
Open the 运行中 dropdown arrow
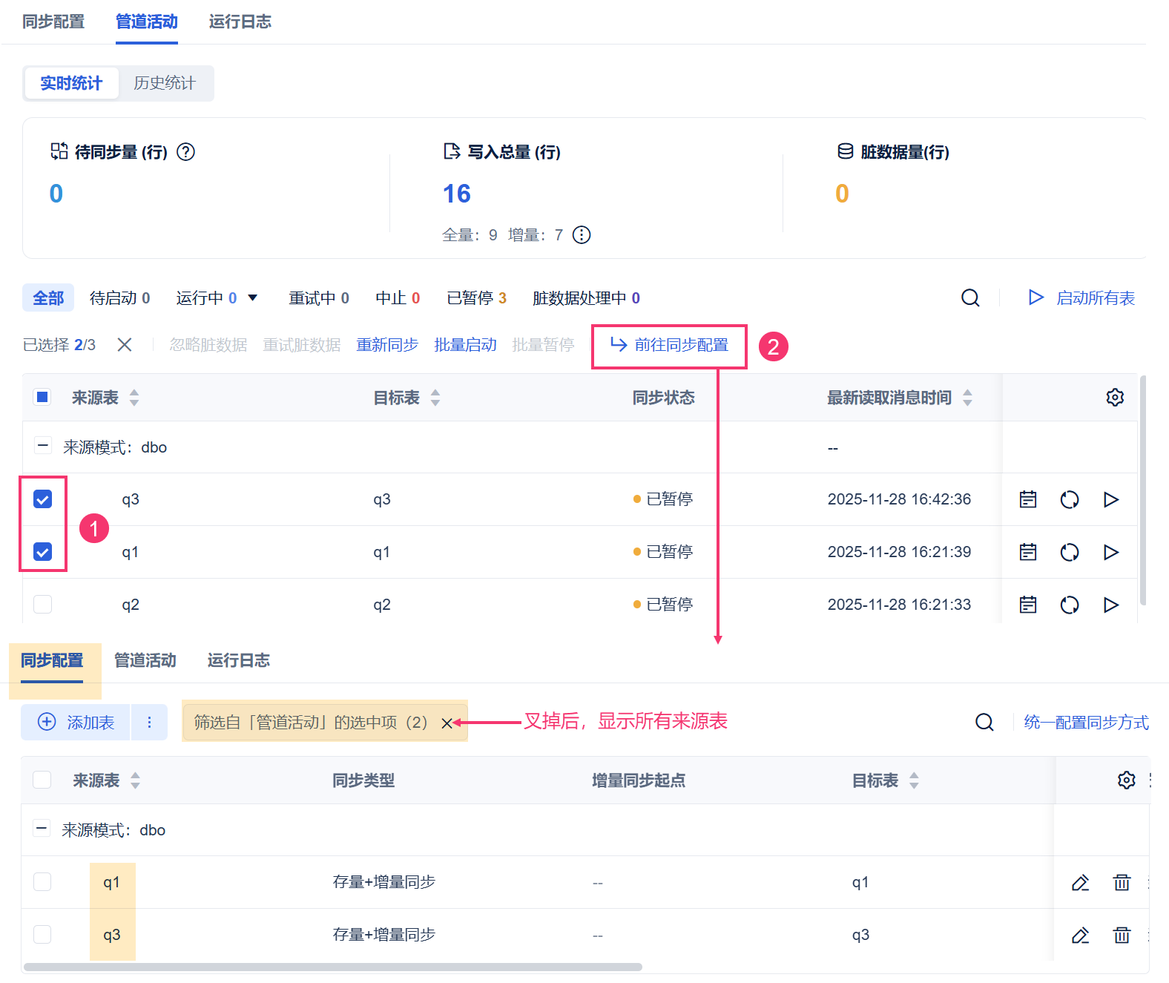pyautogui.click(x=252, y=298)
